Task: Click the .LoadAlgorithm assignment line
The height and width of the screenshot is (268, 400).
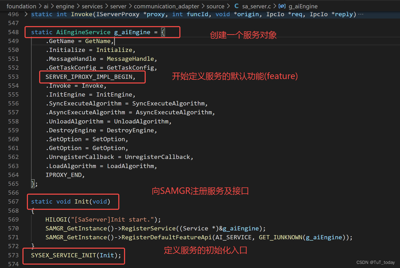Action: point(101,166)
